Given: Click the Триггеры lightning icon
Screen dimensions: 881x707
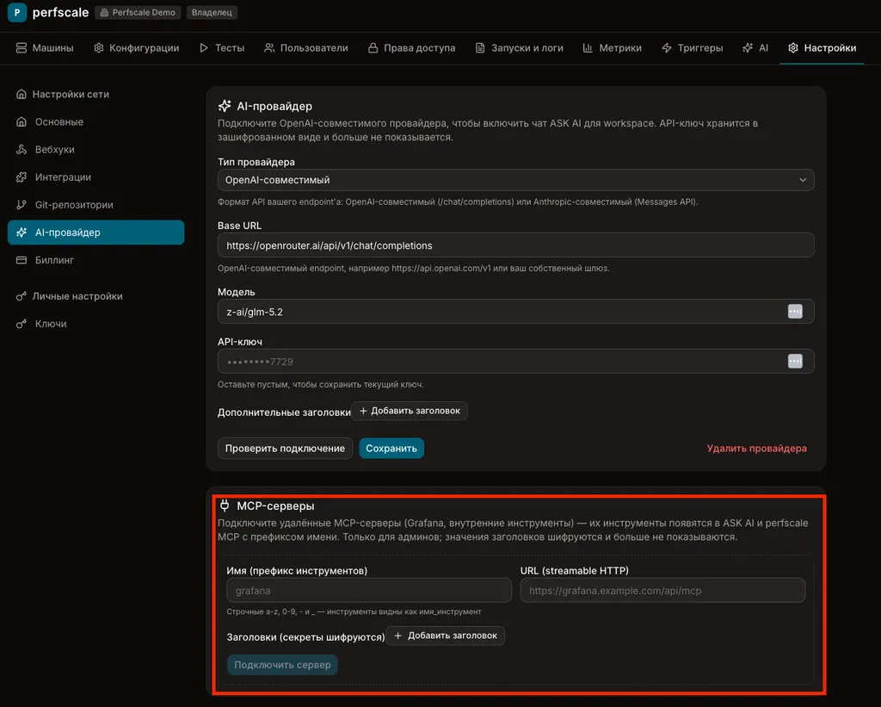Looking at the screenshot, I should click(x=667, y=48).
